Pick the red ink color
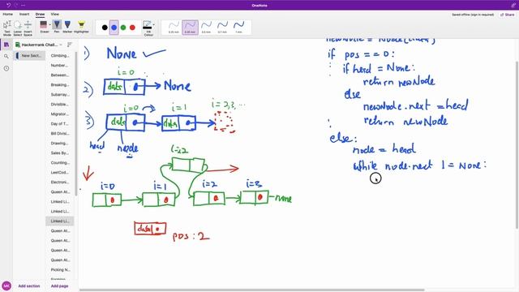Image resolution: width=519 pixels, height=292 pixels. click(132, 28)
